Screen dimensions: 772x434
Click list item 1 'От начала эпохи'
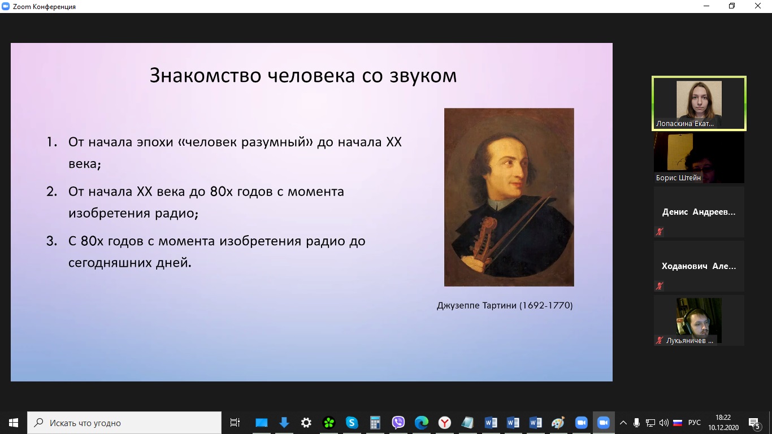[224, 153]
